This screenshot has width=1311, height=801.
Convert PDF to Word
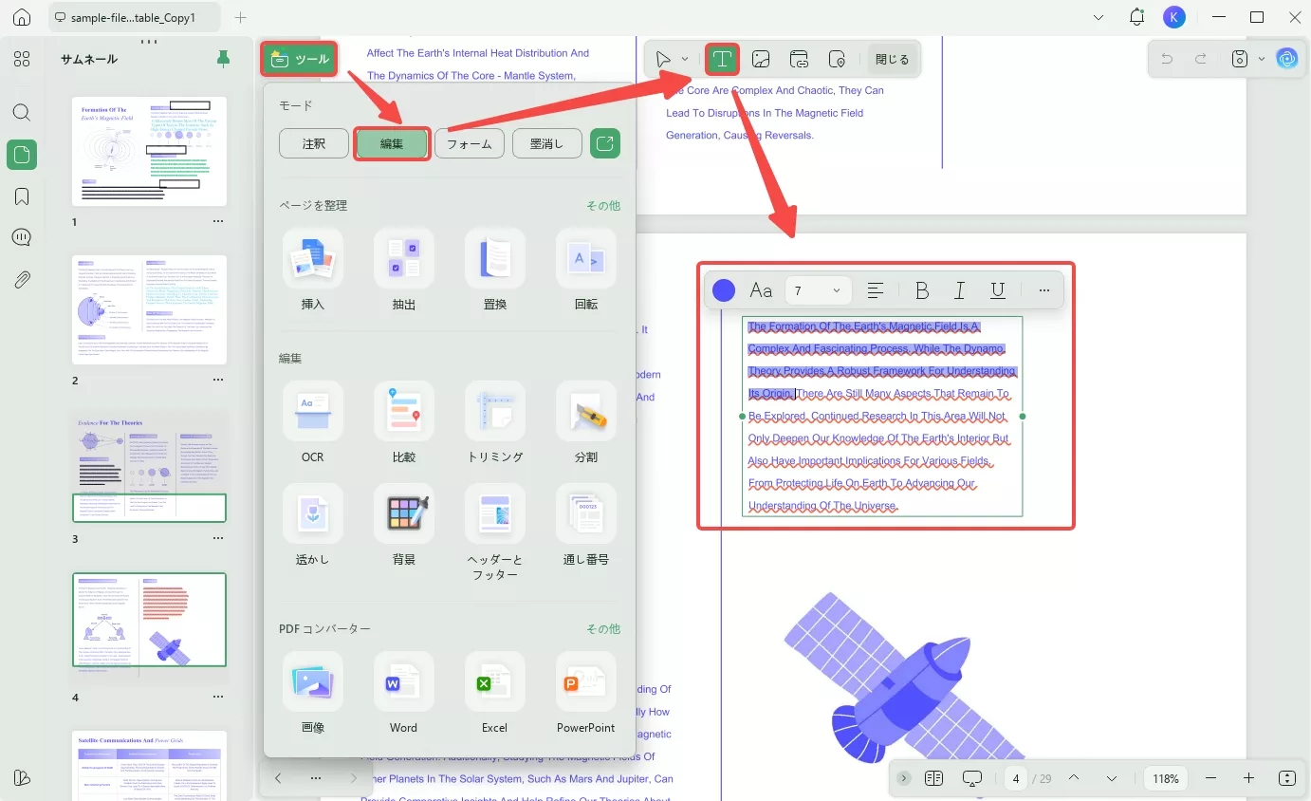point(404,693)
